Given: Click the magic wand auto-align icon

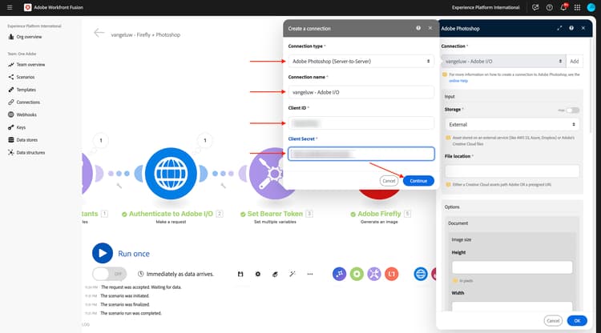Looking at the screenshot, I should pyautogui.click(x=292, y=274).
